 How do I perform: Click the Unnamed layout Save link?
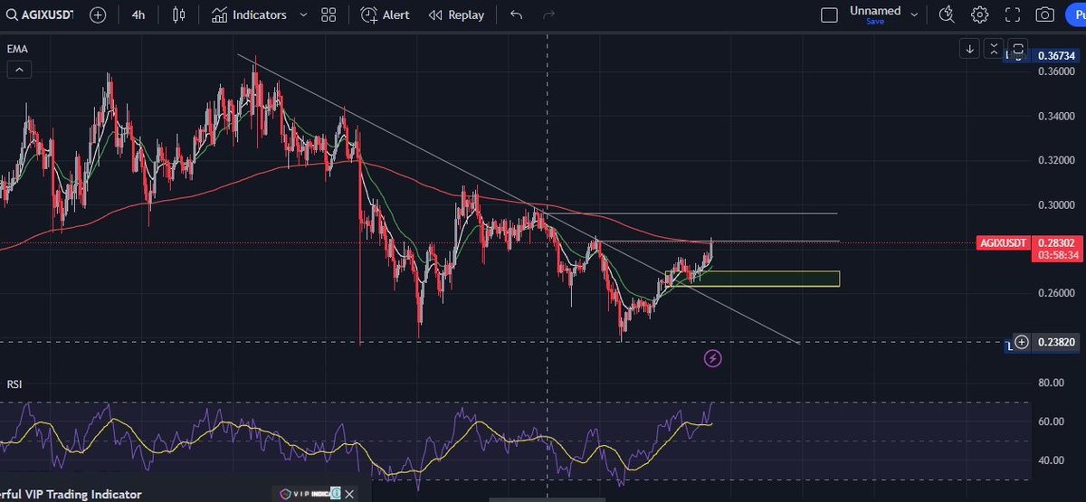pyautogui.click(x=875, y=22)
